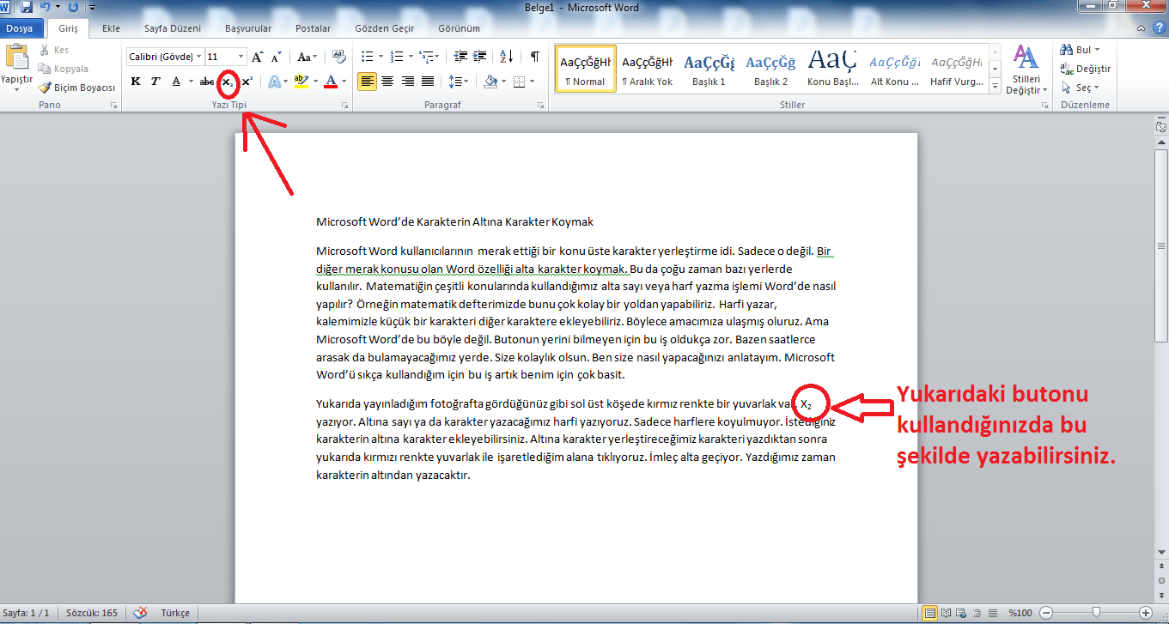Toggle bold (K) formatting

[x=136, y=82]
